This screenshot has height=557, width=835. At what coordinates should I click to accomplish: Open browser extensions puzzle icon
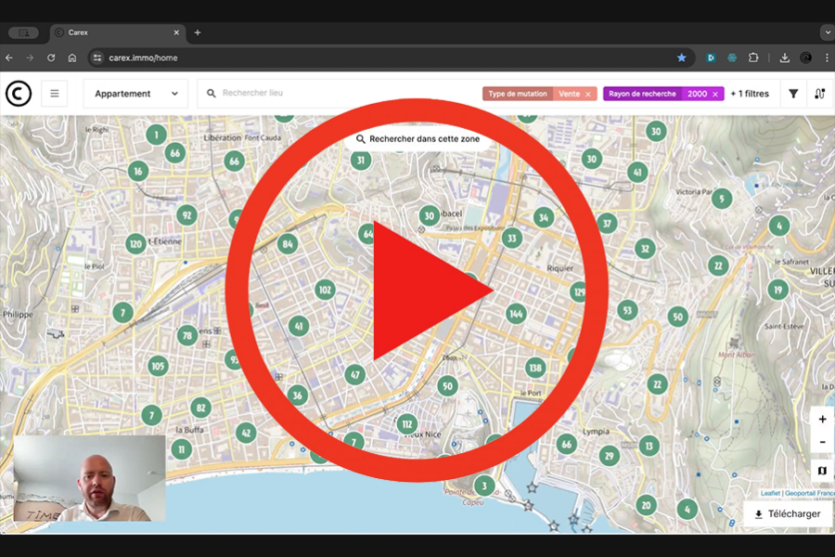(x=753, y=58)
